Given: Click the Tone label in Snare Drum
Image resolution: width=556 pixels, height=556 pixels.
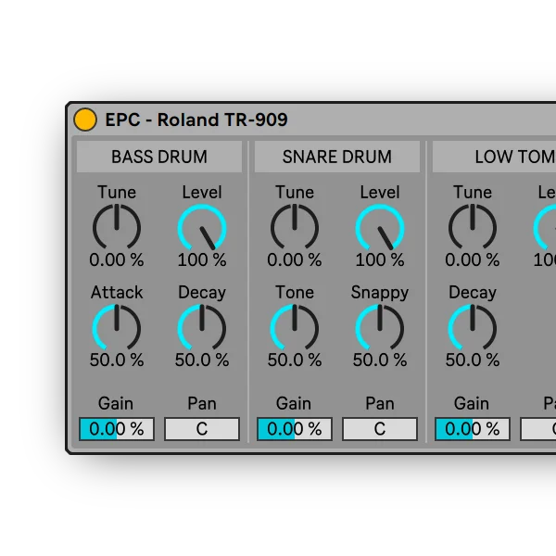Looking at the screenshot, I should tap(295, 293).
